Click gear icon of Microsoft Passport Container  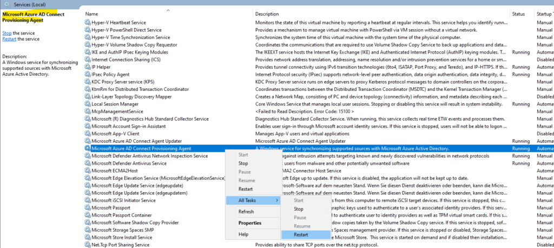pyautogui.click(x=88, y=215)
